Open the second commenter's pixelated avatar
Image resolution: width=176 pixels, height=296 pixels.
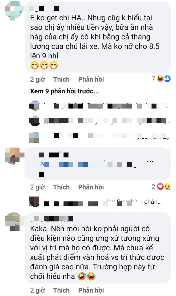(x=14, y=156)
